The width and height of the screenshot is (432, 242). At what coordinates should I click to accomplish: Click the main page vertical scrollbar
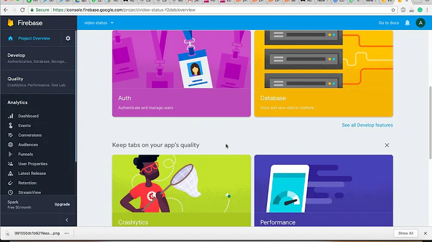coord(430,123)
